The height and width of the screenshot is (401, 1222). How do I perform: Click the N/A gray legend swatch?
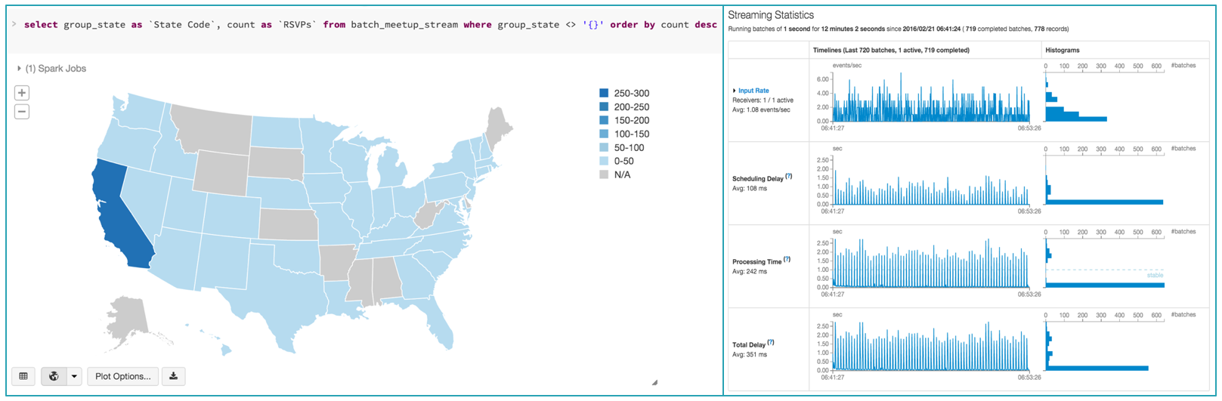click(604, 175)
